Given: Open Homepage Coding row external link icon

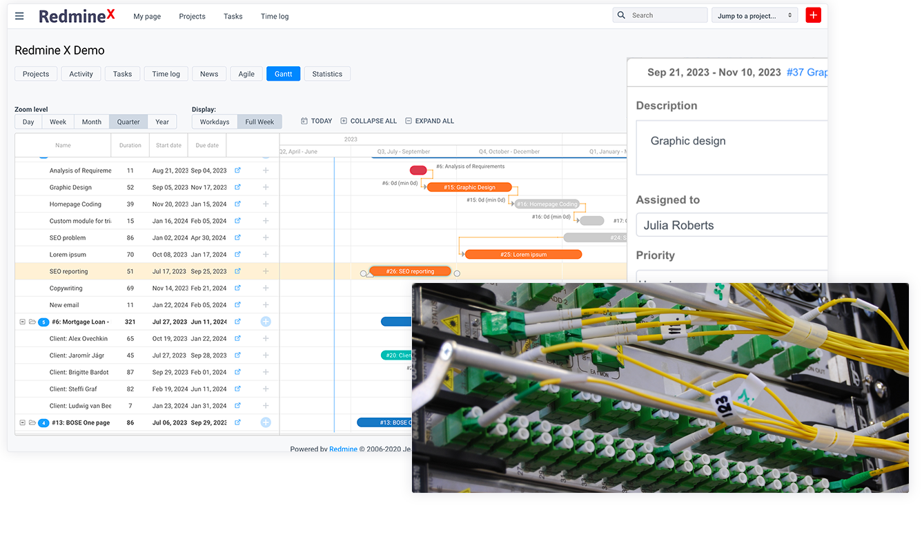Looking at the screenshot, I should (x=237, y=204).
